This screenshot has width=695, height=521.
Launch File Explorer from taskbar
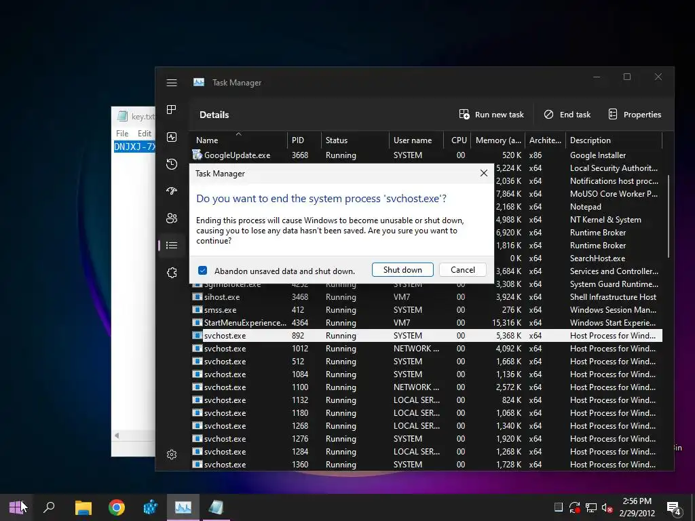83,507
